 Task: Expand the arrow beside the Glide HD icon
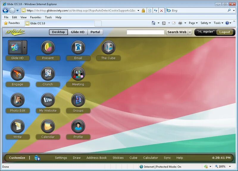(25, 47)
